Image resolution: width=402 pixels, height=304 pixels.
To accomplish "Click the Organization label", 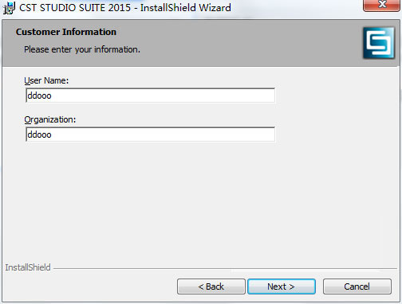I will 50,119.
